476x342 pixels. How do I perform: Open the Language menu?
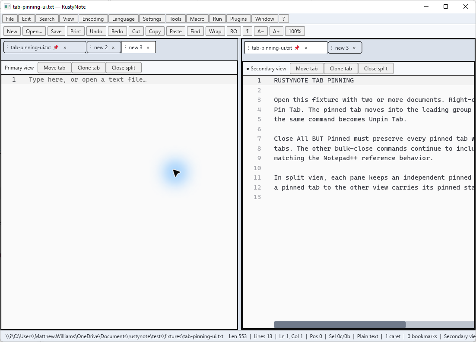click(123, 19)
